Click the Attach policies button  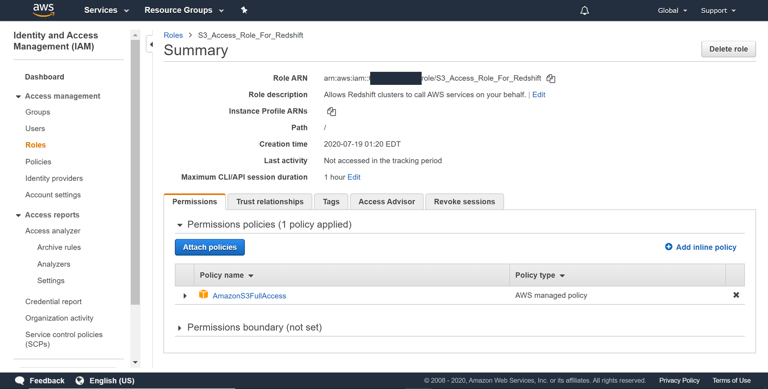[210, 247]
